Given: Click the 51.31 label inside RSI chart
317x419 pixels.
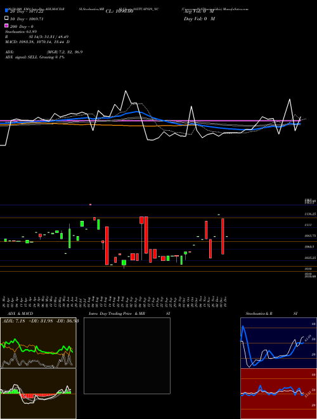Looking at the screenshot, I should click(x=307, y=394).
